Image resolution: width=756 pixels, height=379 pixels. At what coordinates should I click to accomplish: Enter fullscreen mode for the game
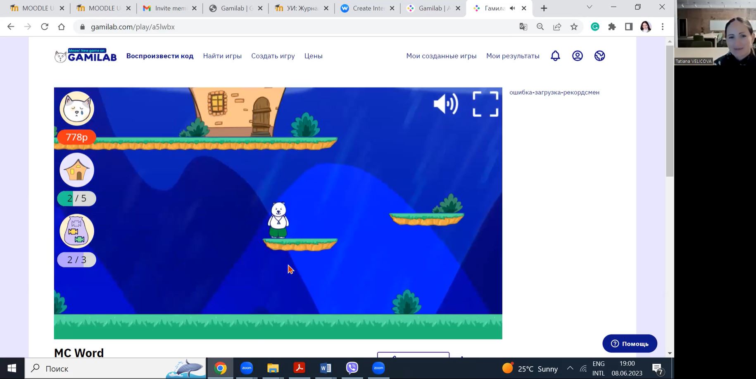485,104
